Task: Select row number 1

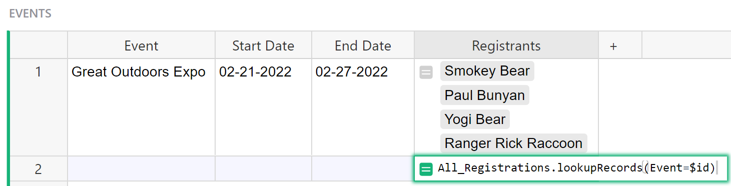Action: tap(39, 72)
